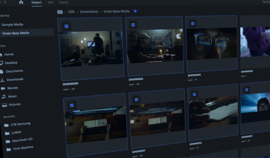This screenshot has height=158, width=270.
Task: Click the Home icon in top bar
Action: point(21,2)
